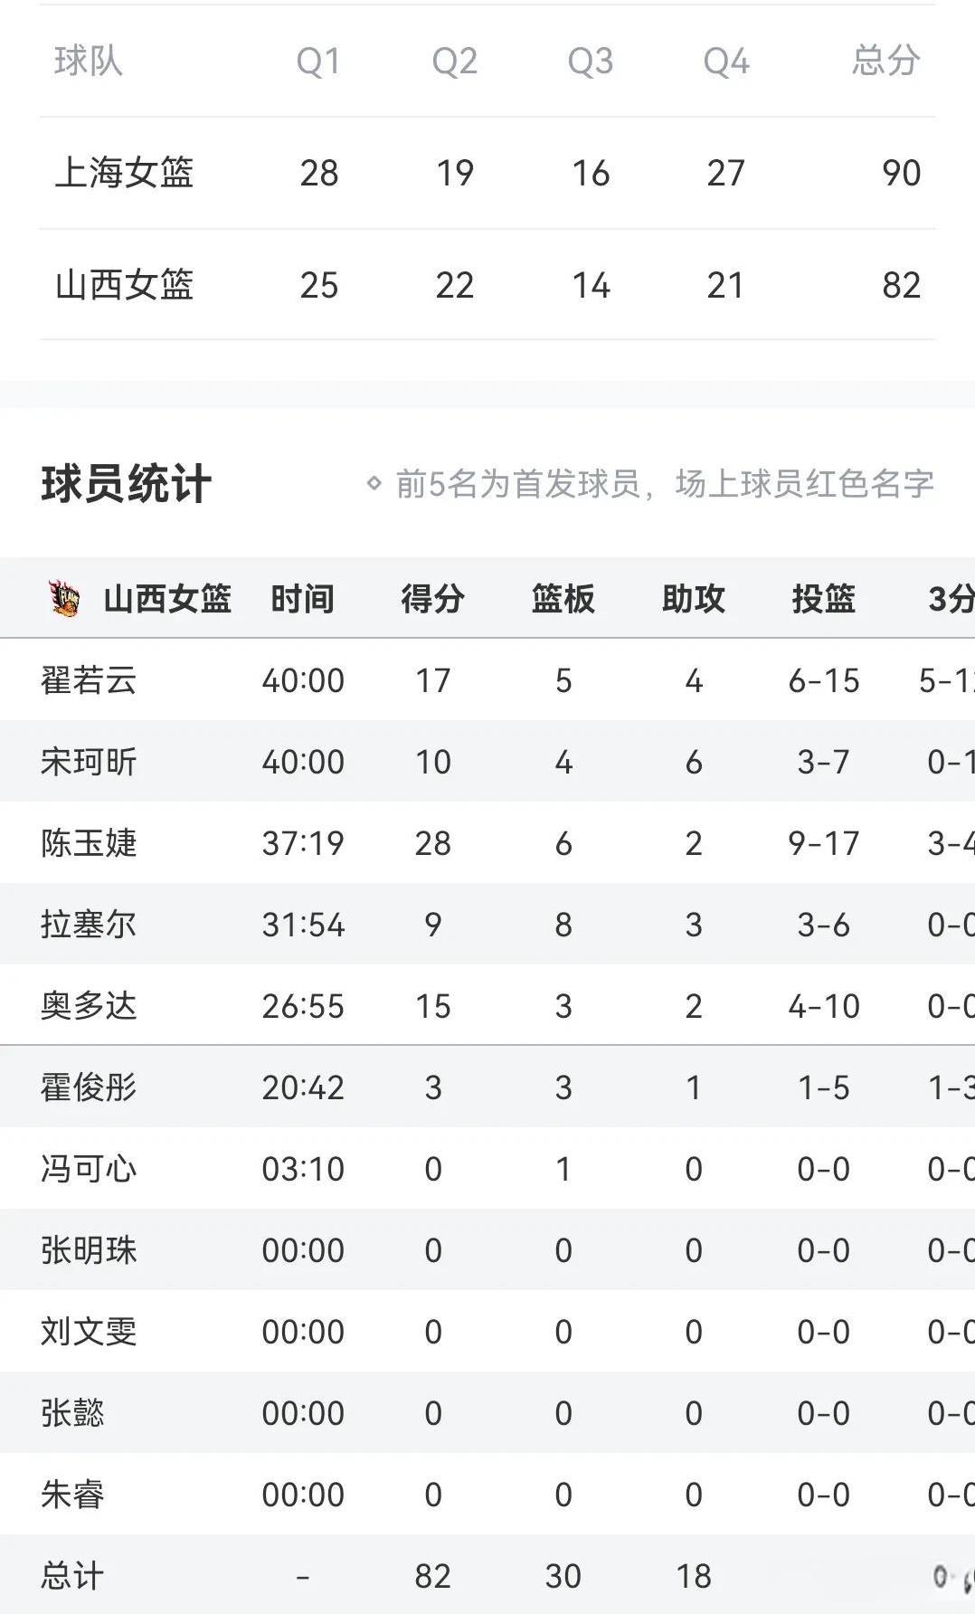This screenshot has width=975, height=1614.
Task: Tap the 得分 column header
Action: pos(432,599)
